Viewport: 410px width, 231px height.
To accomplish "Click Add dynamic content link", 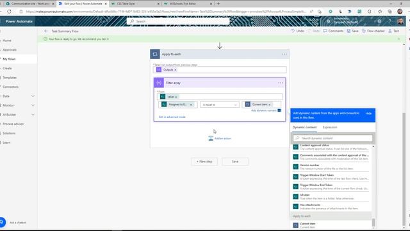I will click(263, 110).
